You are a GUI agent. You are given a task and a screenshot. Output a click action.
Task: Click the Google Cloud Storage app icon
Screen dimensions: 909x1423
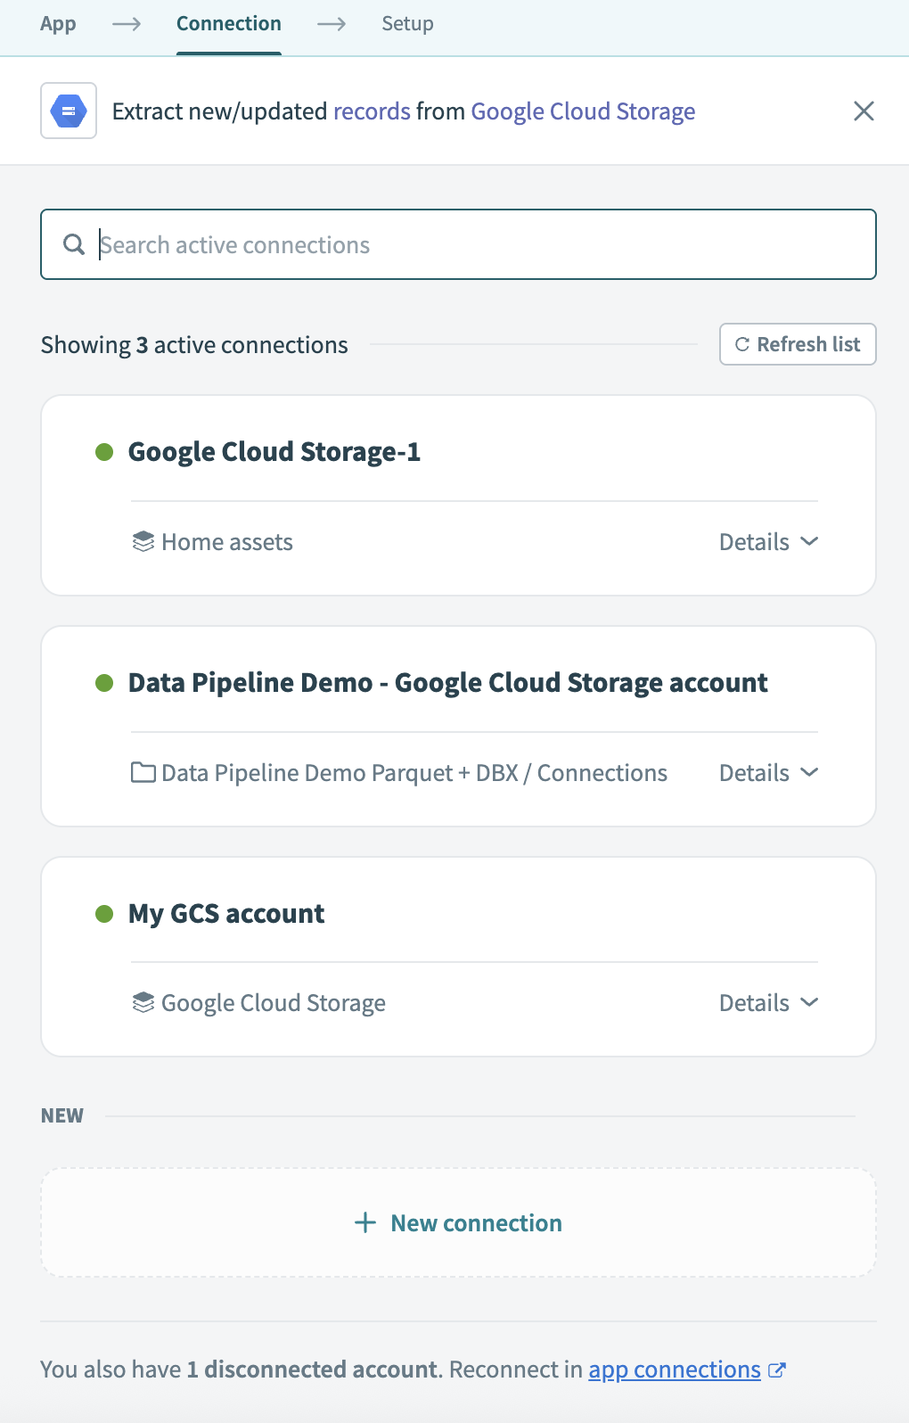click(69, 111)
